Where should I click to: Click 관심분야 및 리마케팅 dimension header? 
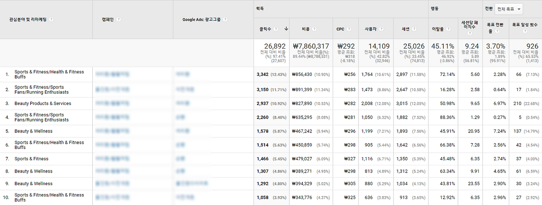(x=28, y=19)
